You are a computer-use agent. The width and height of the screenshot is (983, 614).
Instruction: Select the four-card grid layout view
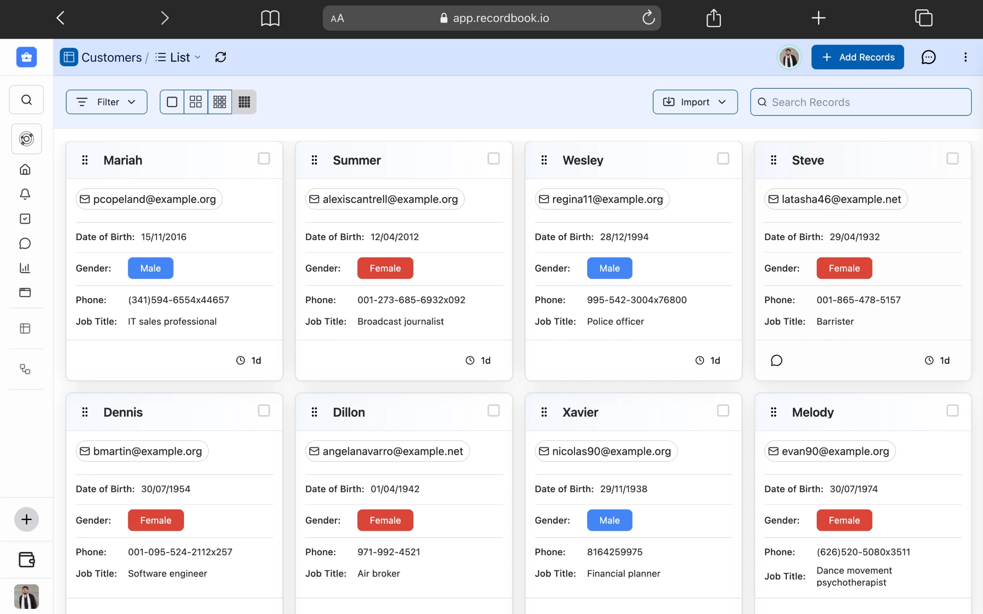coord(195,102)
